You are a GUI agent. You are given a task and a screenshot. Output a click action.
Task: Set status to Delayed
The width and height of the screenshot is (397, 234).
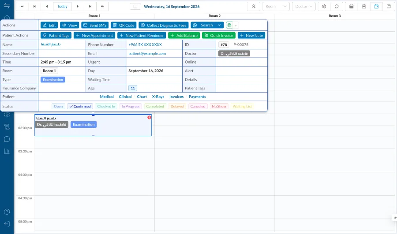click(x=177, y=106)
